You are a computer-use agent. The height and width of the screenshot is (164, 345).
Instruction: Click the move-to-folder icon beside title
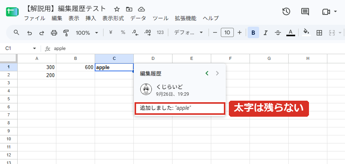[129, 9]
